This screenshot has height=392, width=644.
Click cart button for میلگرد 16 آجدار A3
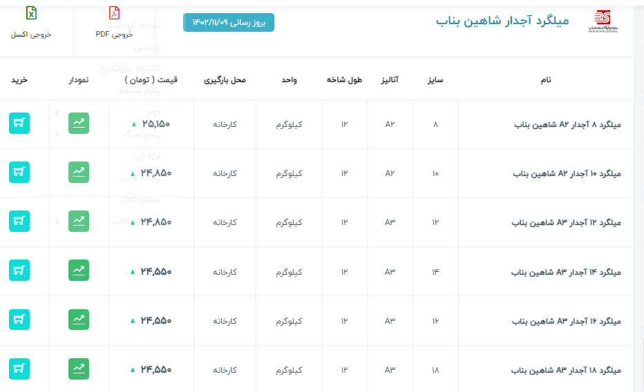19,320
